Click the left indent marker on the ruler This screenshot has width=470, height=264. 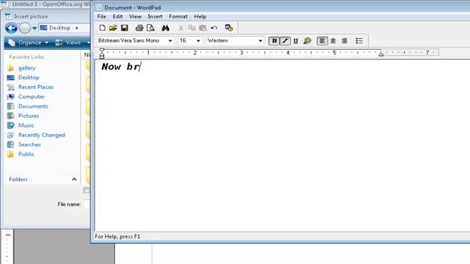[102, 56]
